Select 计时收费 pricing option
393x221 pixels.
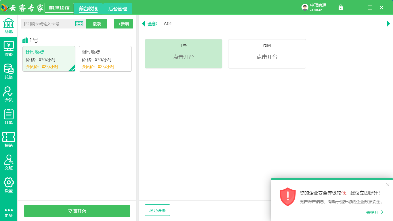49,59
